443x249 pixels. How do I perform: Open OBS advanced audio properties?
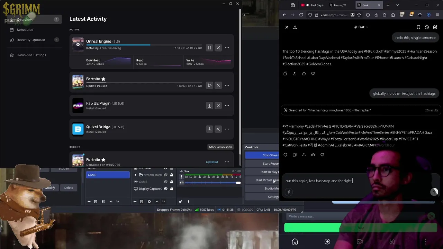click(180, 202)
